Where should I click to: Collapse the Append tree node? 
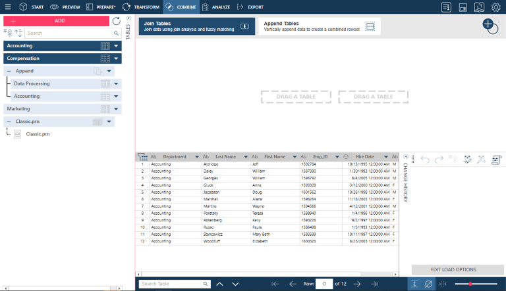(x=9, y=71)
